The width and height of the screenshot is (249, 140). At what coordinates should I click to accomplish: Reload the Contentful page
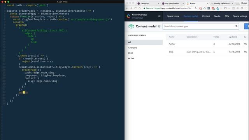(135, 8)
